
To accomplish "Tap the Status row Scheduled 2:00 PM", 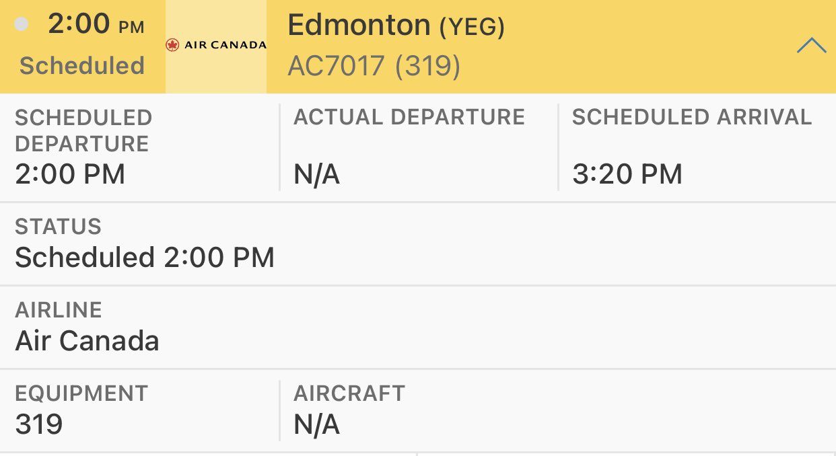I will tap(418, 243).
